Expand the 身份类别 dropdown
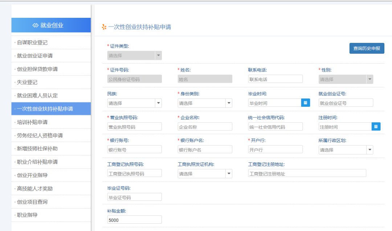This screenshot has width=392, height=231. click(x=229, y=103)
